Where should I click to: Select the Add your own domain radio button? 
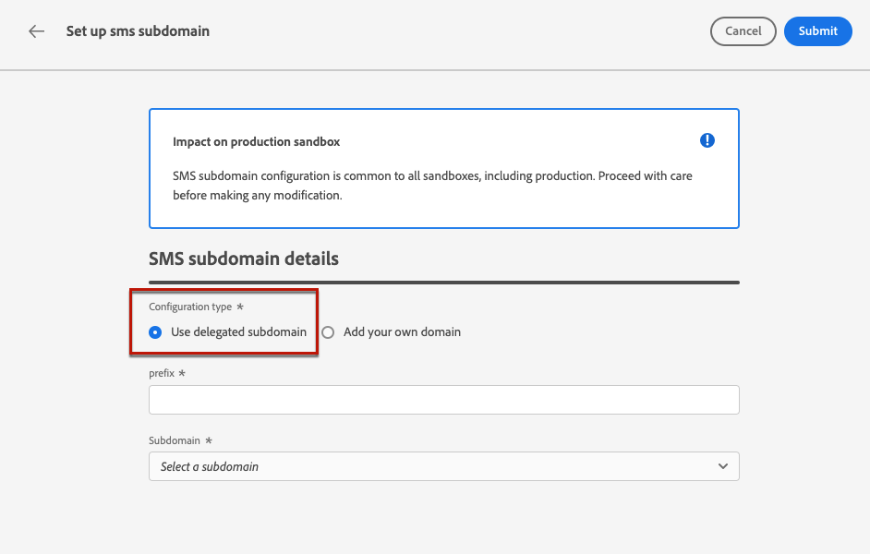click(328, 332)
